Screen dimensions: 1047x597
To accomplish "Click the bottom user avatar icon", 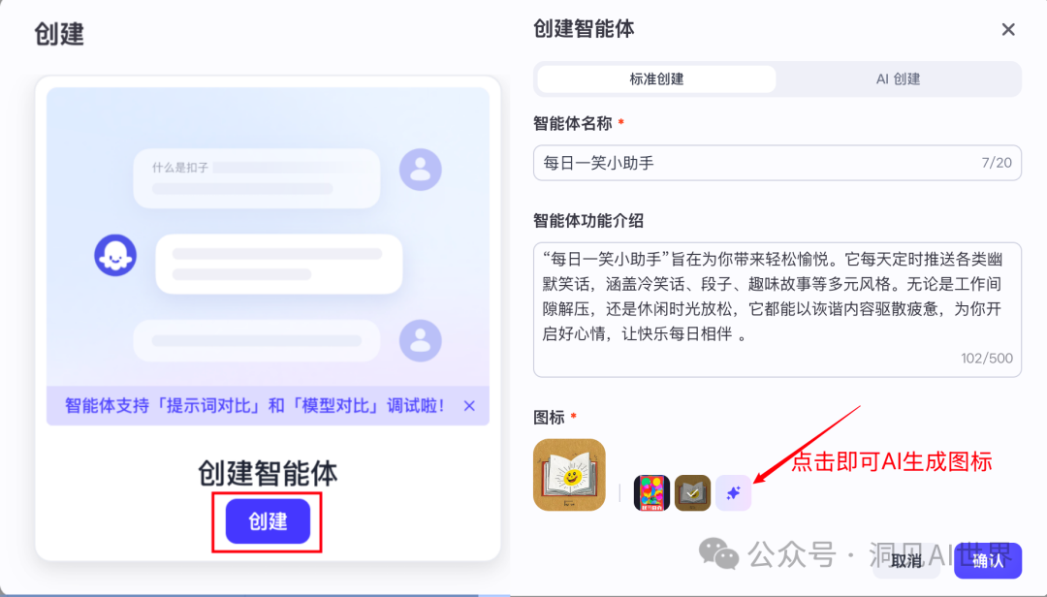I will pos(420,340).
